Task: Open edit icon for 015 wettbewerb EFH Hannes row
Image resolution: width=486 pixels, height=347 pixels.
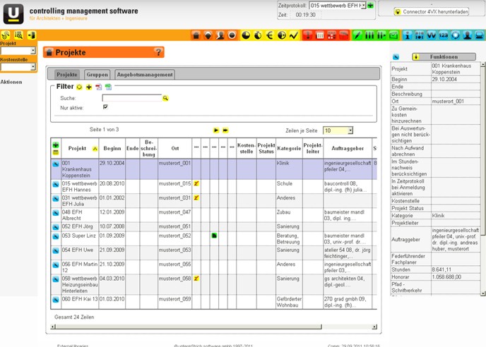Action: (56, 185)
